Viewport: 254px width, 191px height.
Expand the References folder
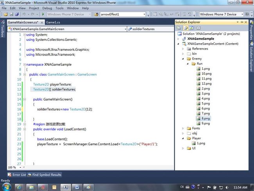pos(183,49)
